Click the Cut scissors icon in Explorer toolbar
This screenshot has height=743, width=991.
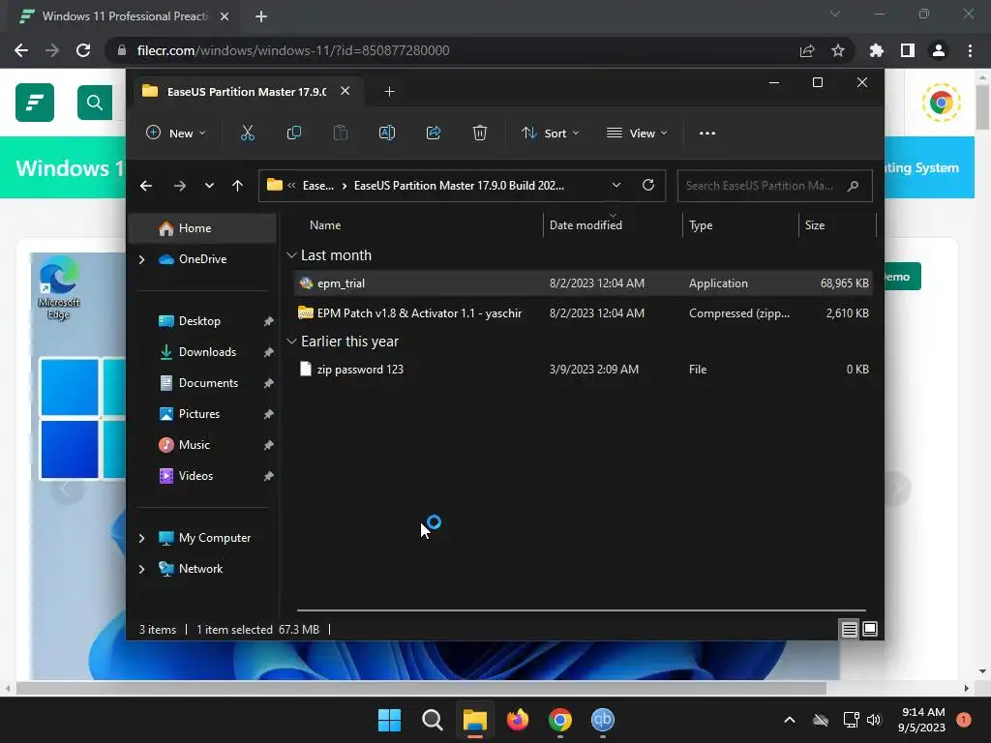point(247,133)
